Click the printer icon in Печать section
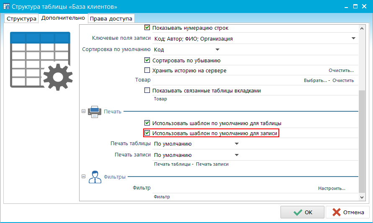The image size is (373, 223). (94, 112)
